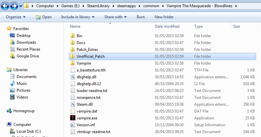Image resolution: width=261 pixels, height=137 pixels.
Task: Open the Organize menu
Action: [16, 17]
